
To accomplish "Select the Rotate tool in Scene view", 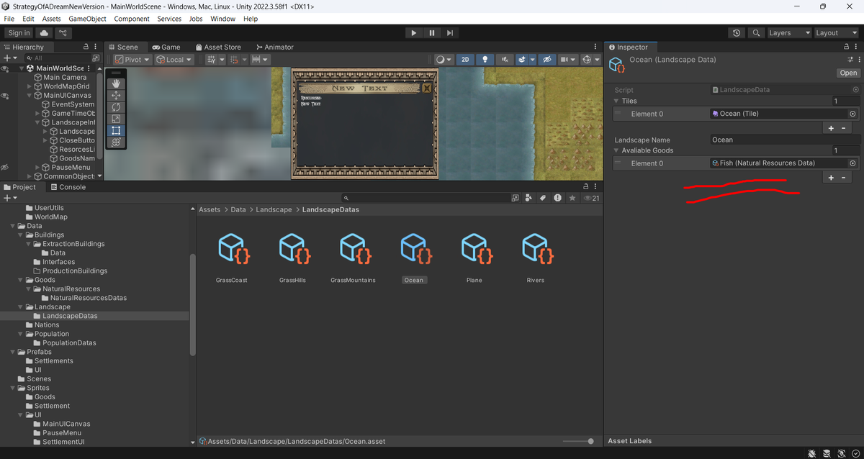I will click(x=116, y=107).
